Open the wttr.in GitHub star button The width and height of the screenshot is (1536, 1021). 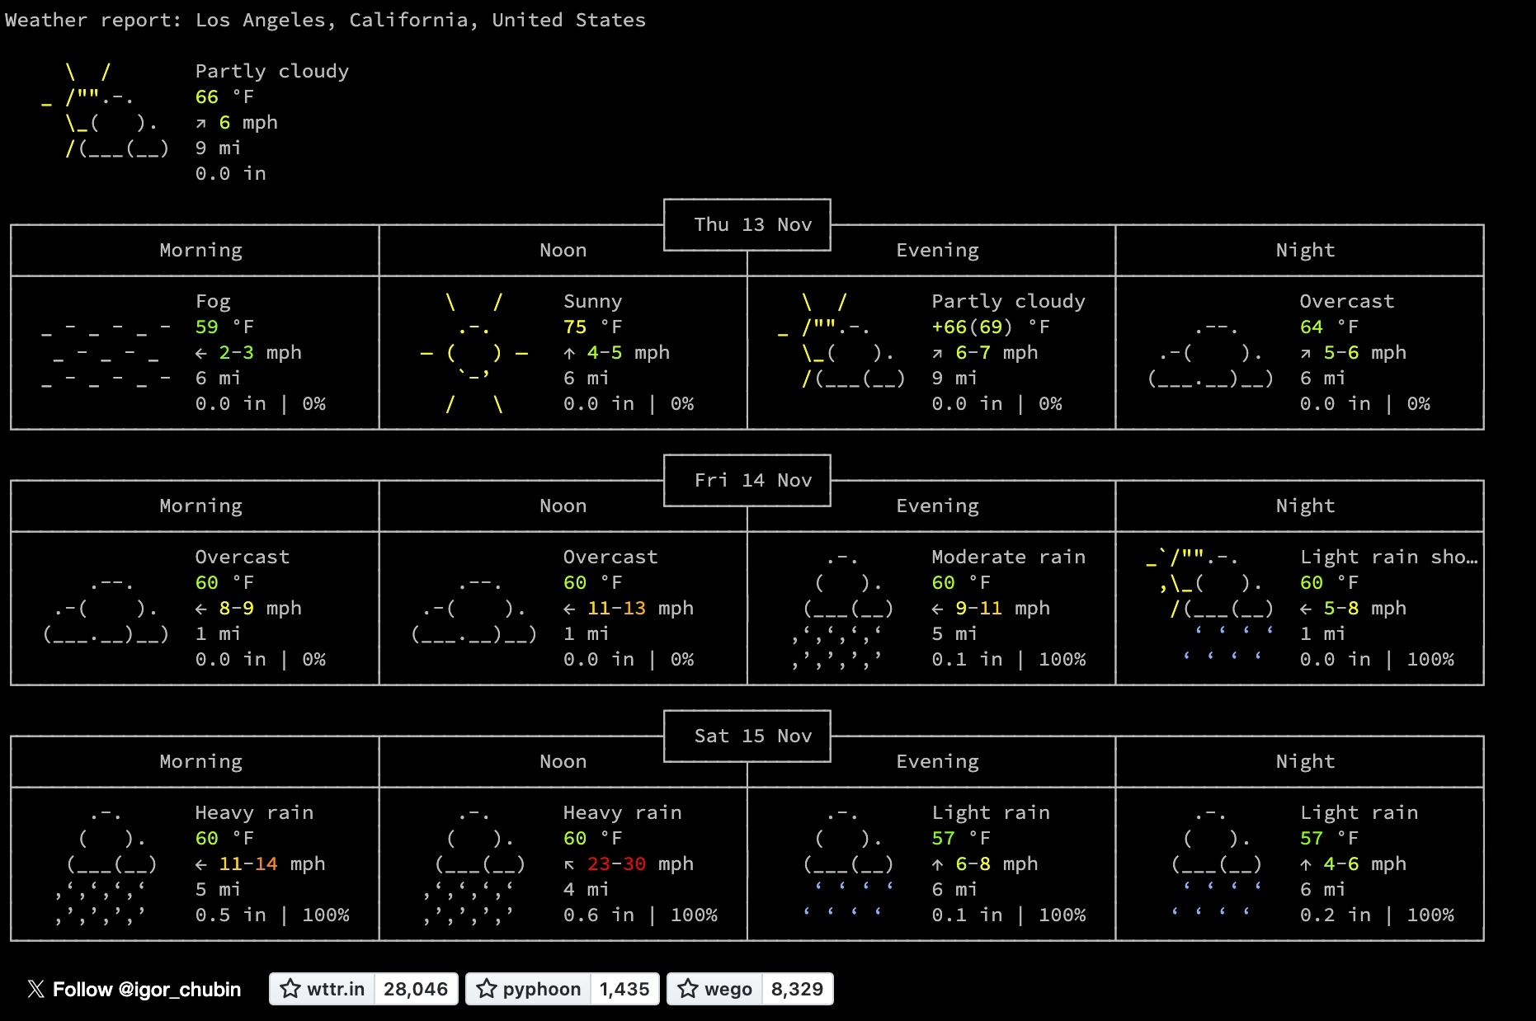(322, 989)
